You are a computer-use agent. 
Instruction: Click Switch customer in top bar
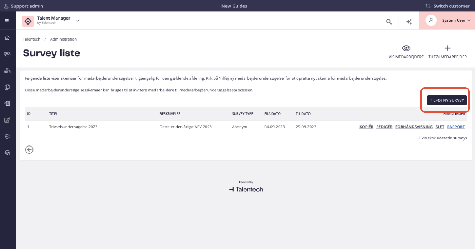[448, 6]
